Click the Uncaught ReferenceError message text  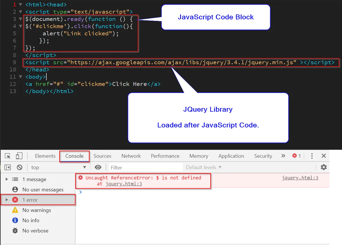pos(143,178)
